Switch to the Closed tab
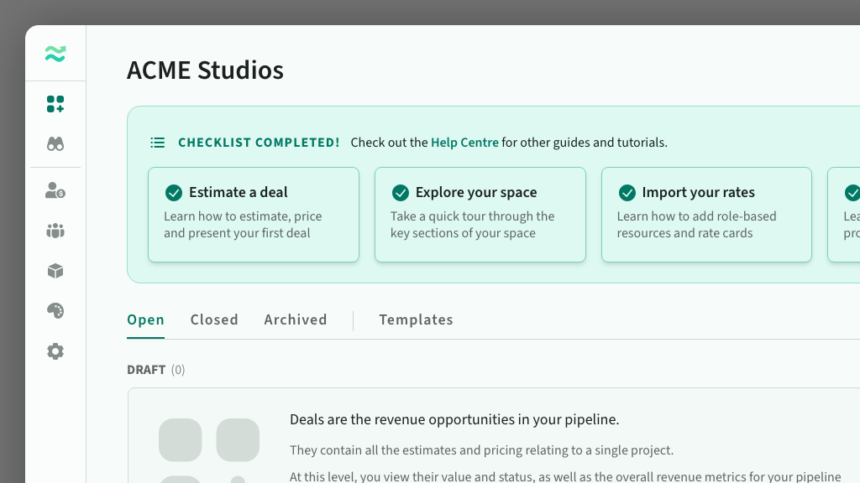Image resolution: width=860 pixels, height=483 pixels. (x=214, y=319)
